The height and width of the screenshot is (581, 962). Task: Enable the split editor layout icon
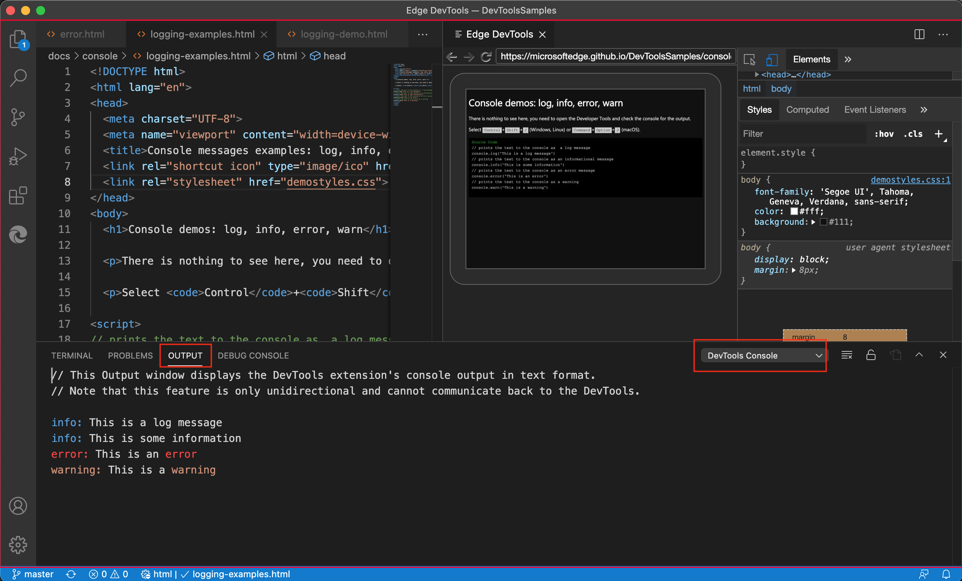920,33
